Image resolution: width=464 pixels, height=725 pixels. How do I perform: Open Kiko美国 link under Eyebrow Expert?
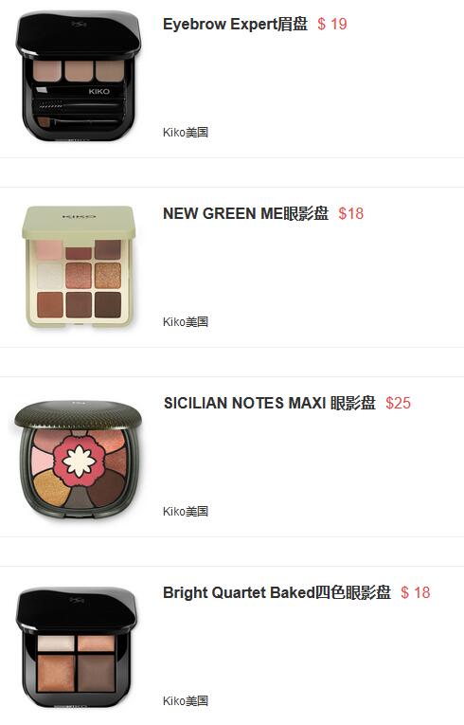pyautogui.click(x=186, y=133)
